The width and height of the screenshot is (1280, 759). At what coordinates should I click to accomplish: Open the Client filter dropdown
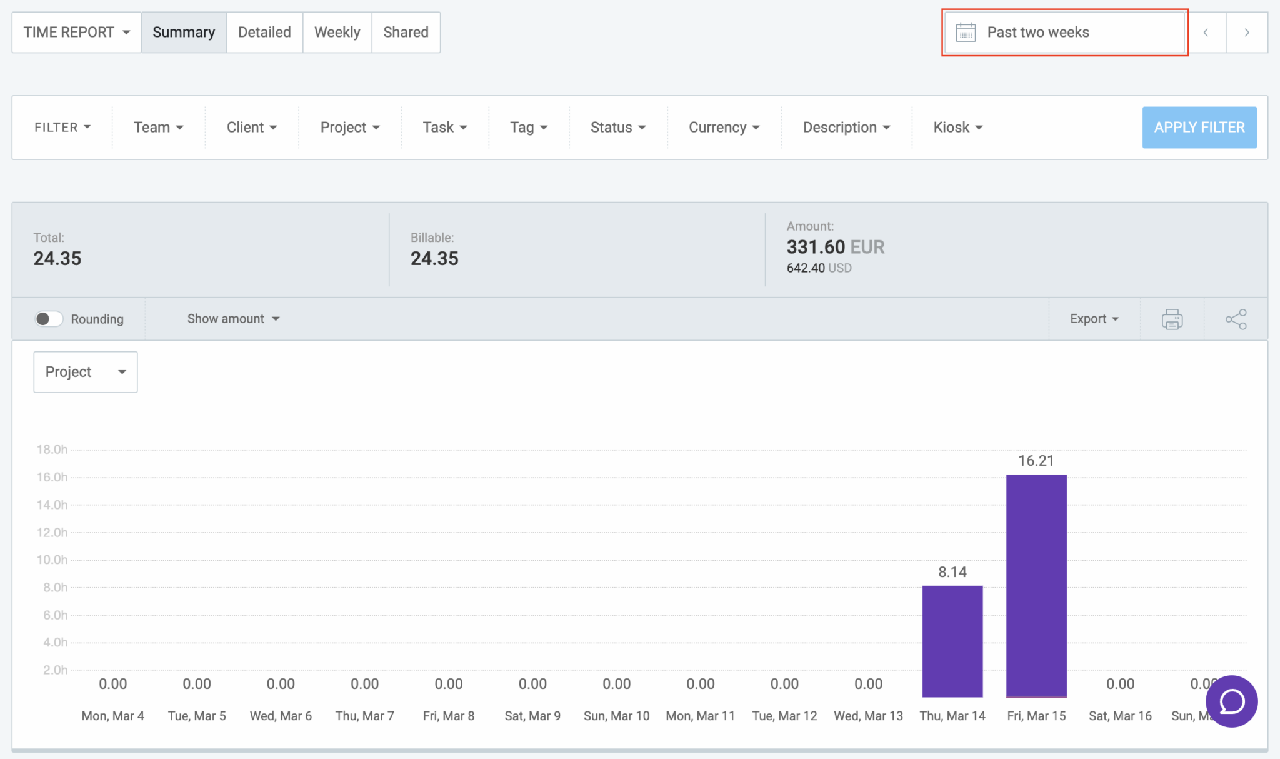pos(251,127)
